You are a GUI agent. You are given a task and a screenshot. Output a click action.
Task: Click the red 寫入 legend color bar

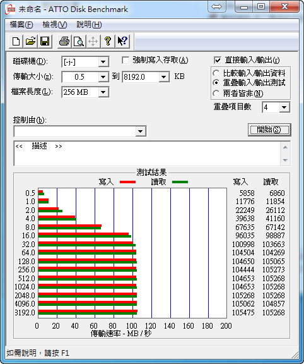[127, 182]
